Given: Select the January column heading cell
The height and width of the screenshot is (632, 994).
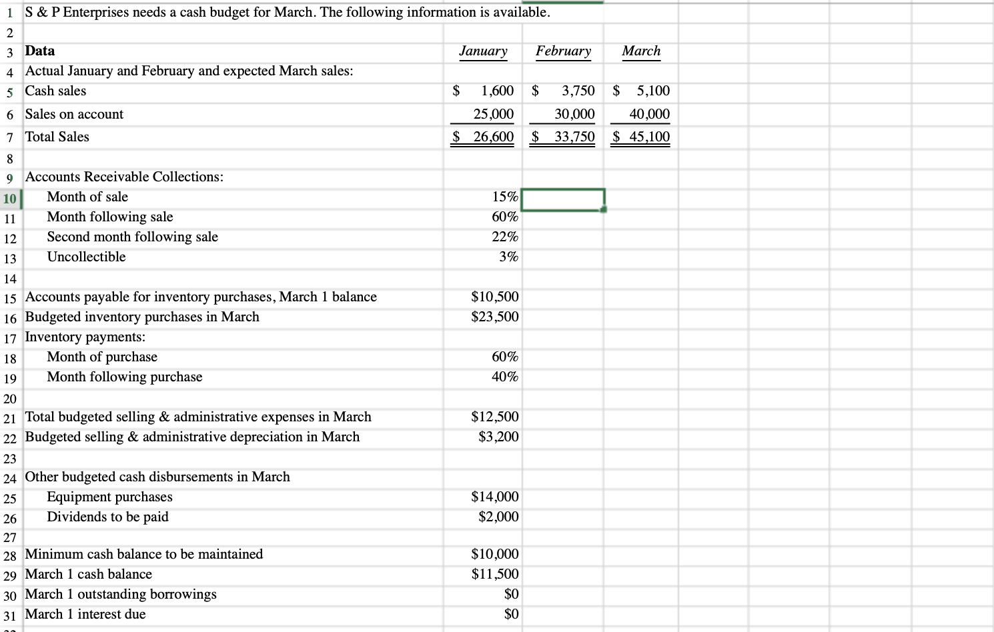Looking at the screenshot, I should tap(483, 51).
